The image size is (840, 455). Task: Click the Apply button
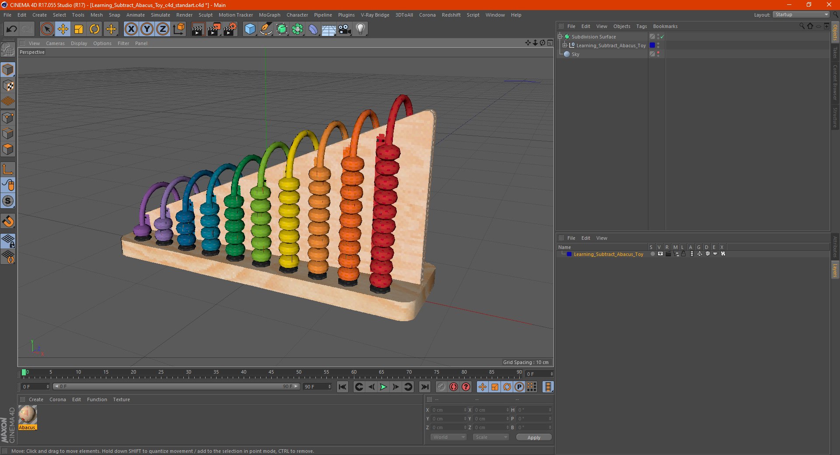534,437
